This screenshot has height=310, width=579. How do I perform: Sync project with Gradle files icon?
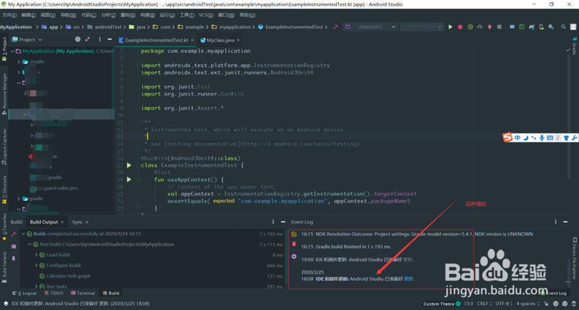point(532,27)
